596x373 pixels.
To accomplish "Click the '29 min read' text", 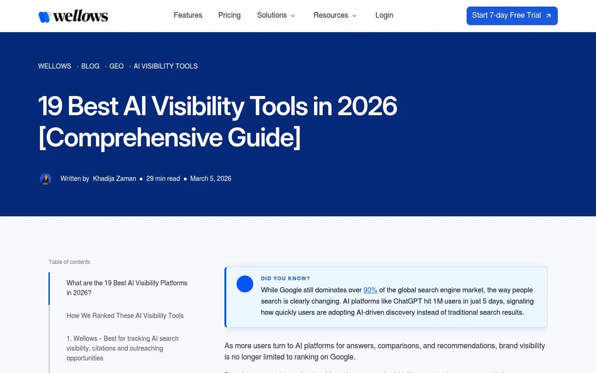I will 163,179.
